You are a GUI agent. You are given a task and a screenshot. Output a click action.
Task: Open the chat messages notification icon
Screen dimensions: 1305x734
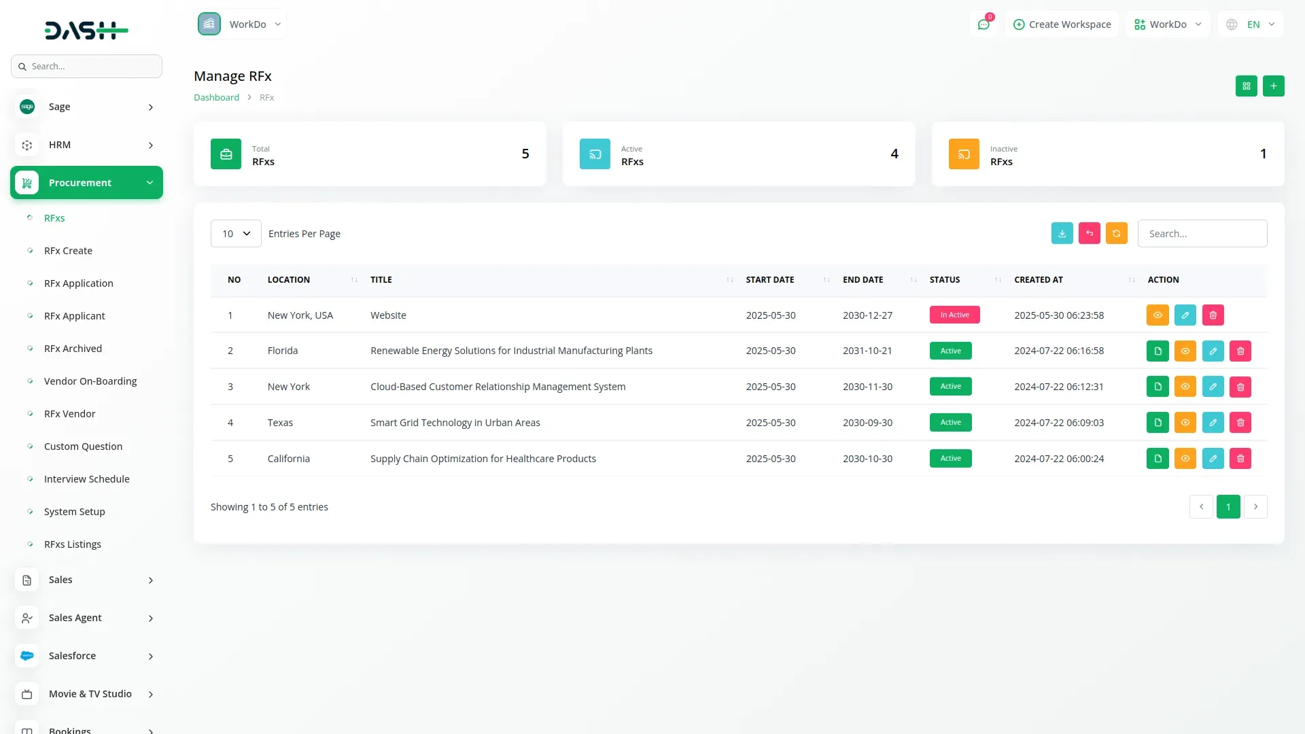click(983, 24)
